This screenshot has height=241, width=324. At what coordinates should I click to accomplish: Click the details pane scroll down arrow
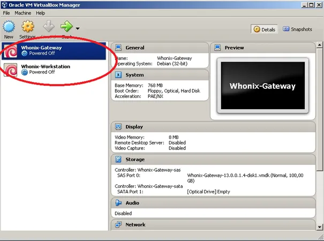pos(320,227)
